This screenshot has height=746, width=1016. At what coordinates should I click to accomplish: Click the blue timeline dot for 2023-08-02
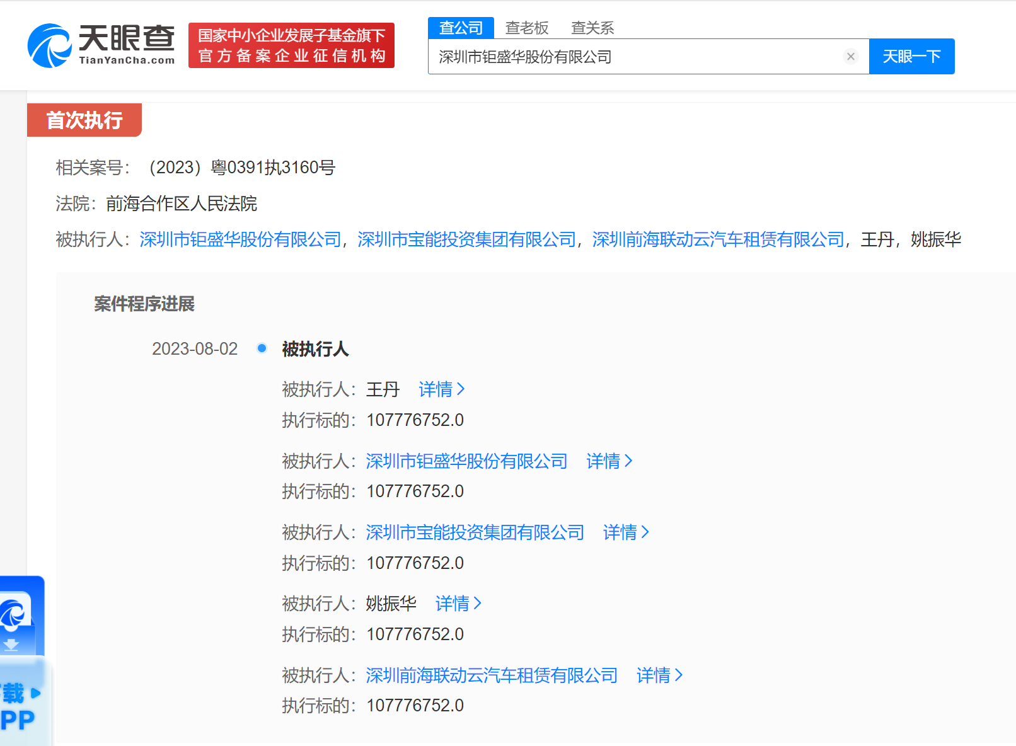[262, 348]
